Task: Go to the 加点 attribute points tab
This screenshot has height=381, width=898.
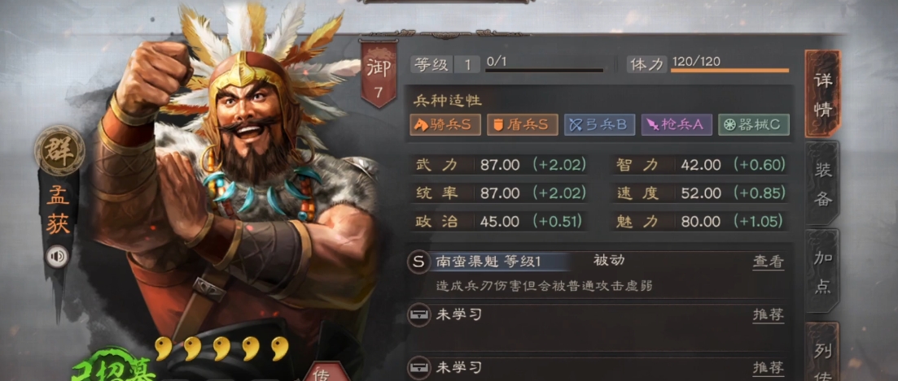Action: click(x=823, y=272)
